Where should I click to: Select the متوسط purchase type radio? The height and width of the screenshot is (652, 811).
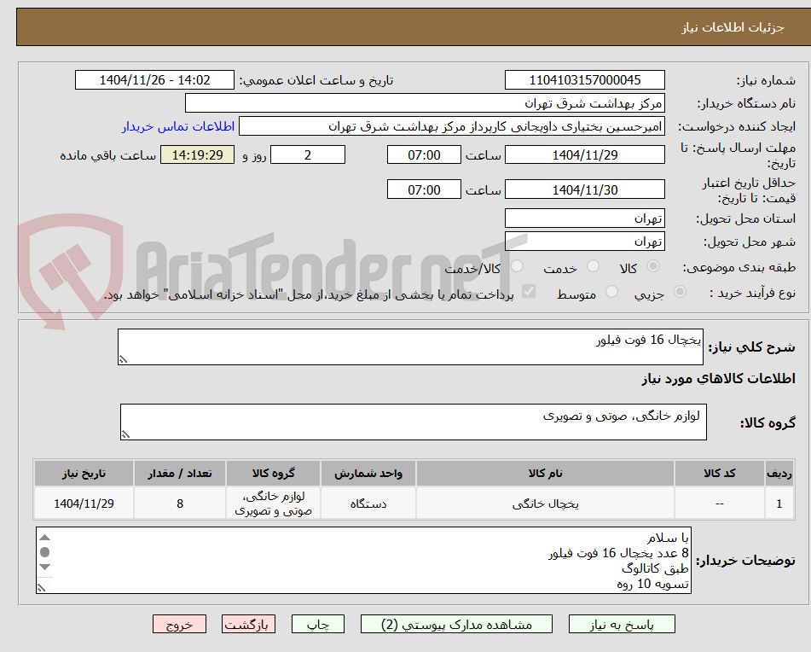(611, 292)
